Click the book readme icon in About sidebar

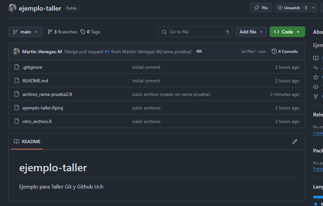click(x=316, y=58)
